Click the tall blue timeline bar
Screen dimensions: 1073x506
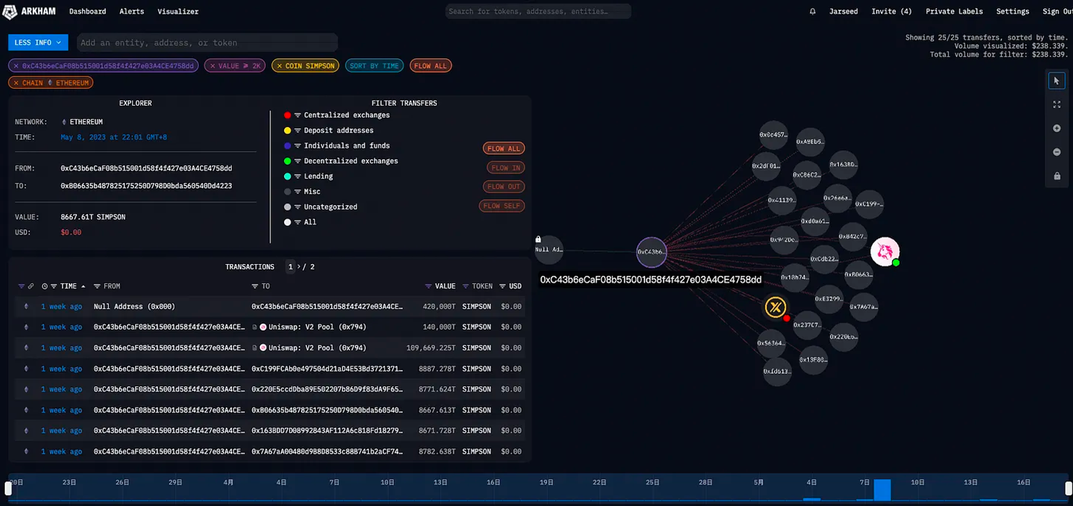tap(882, 490)
